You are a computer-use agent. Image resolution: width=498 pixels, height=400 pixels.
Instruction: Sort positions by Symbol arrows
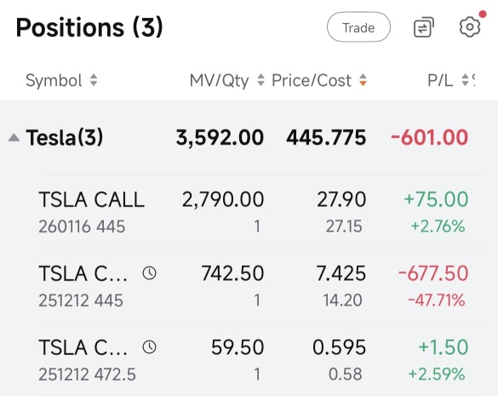pyautogui.click(x=94, y=80)
